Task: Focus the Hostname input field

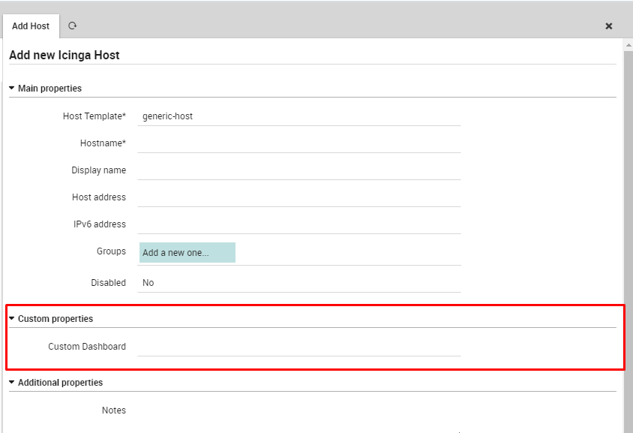Action: [299, 143]
